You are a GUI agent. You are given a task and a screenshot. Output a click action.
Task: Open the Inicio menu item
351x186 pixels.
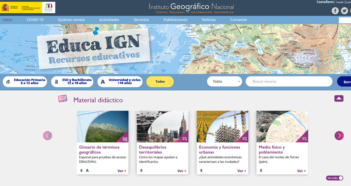click(x=7, y=20)
